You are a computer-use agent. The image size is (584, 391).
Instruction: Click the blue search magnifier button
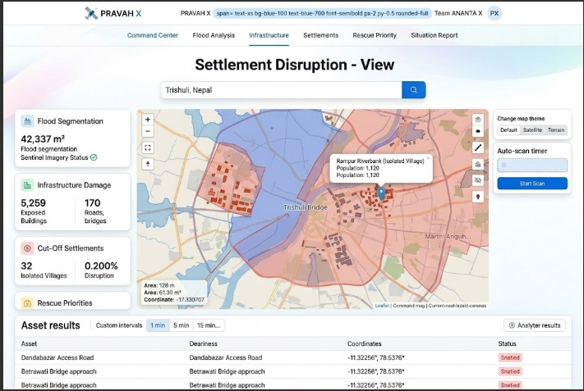413,90
